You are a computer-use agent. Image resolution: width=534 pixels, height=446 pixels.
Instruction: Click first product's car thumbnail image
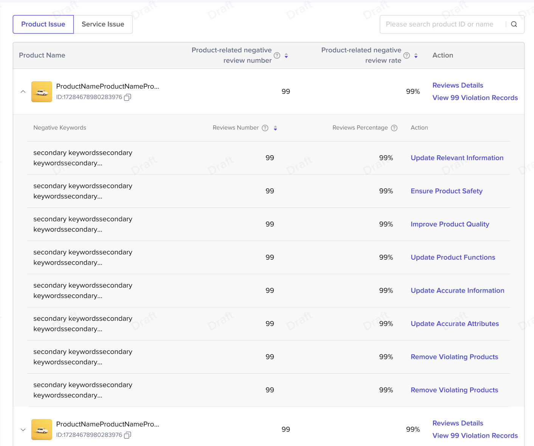pos(42,92)
